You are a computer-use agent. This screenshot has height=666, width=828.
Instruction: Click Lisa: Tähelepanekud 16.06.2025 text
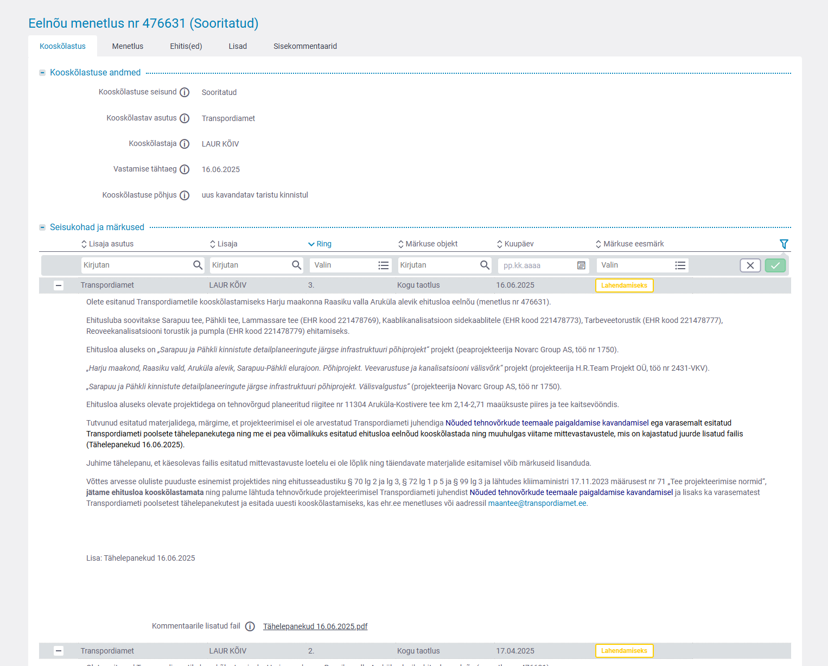pos(141,558)
